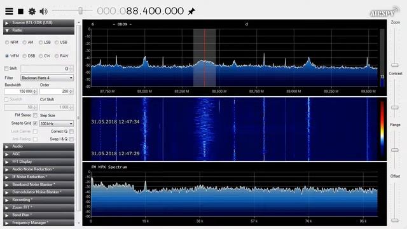Image resolution: width=407 pixels, height=229 pixels.
Task: Expand the Zoom FFT panel
Action: point(39,207)
